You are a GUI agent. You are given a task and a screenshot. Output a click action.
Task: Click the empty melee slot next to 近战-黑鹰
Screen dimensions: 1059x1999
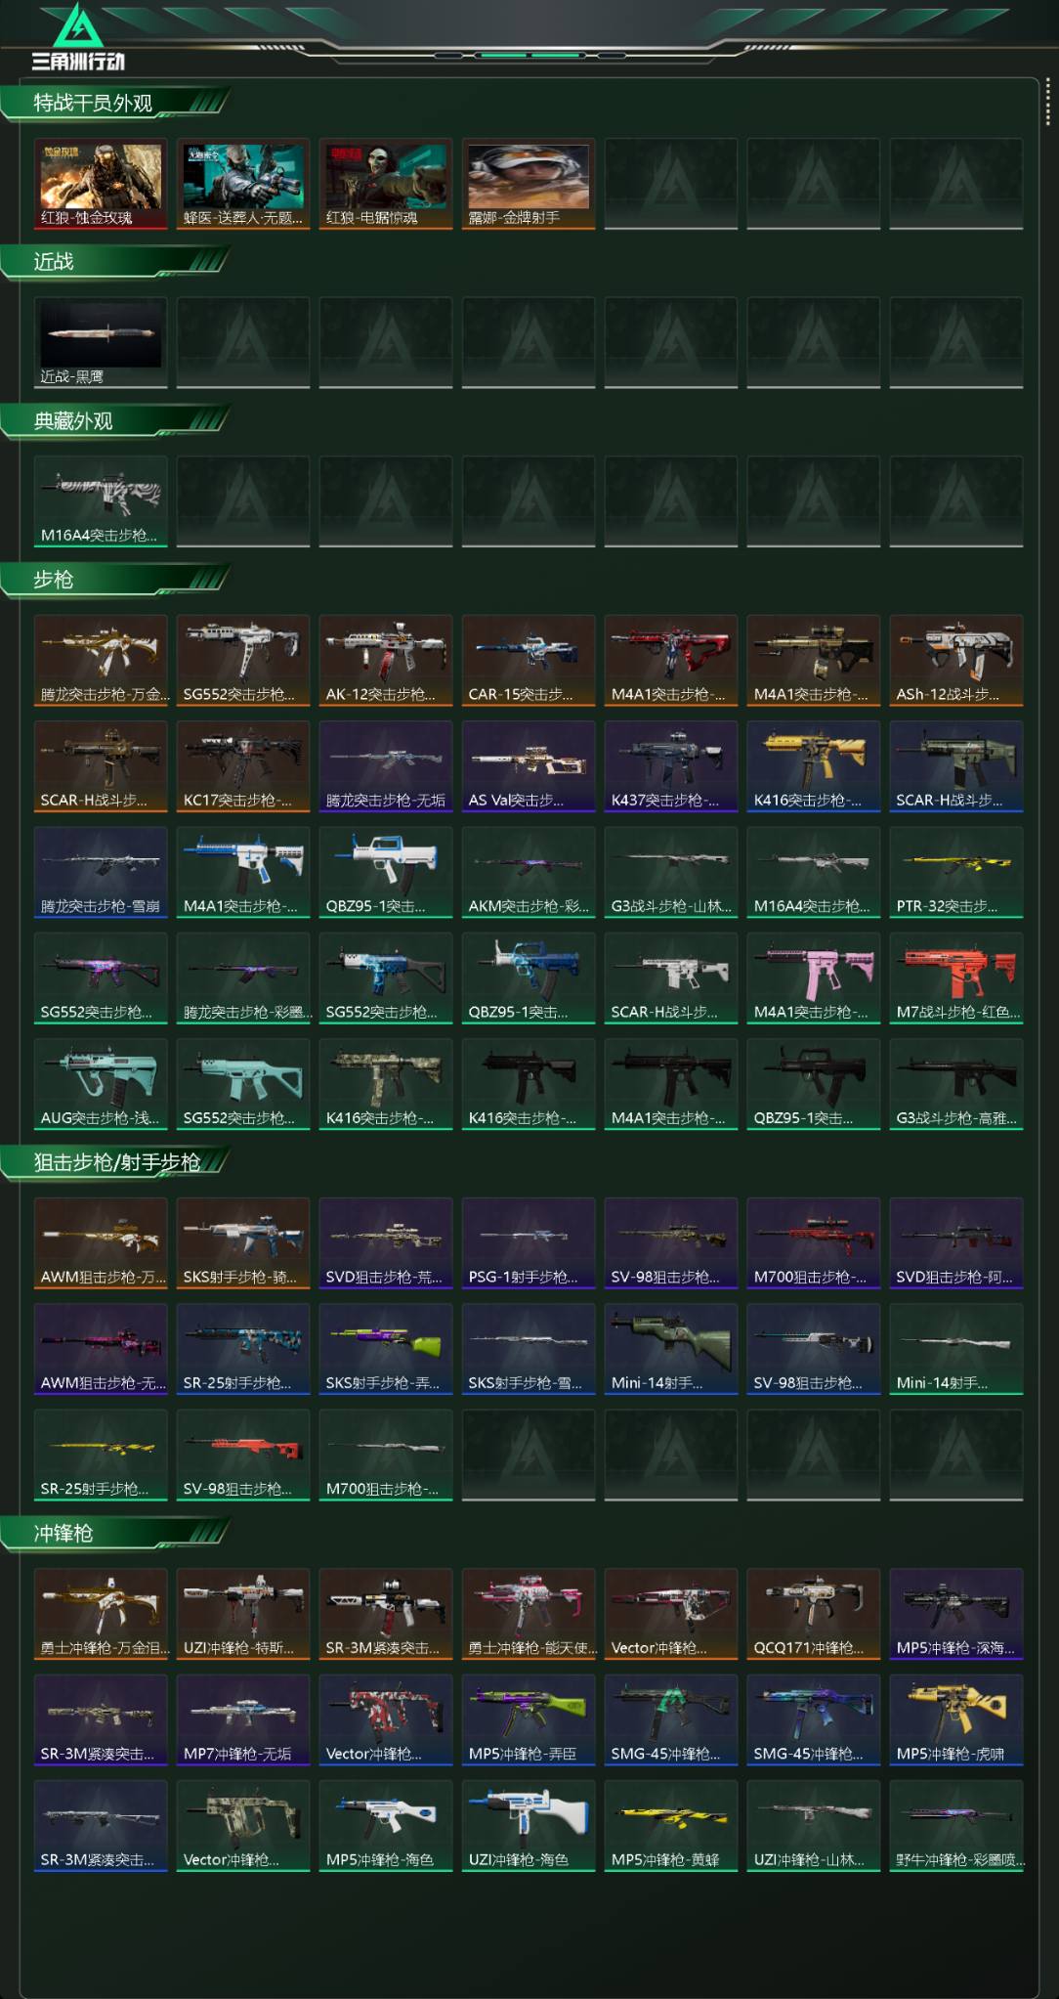point(243,343)
